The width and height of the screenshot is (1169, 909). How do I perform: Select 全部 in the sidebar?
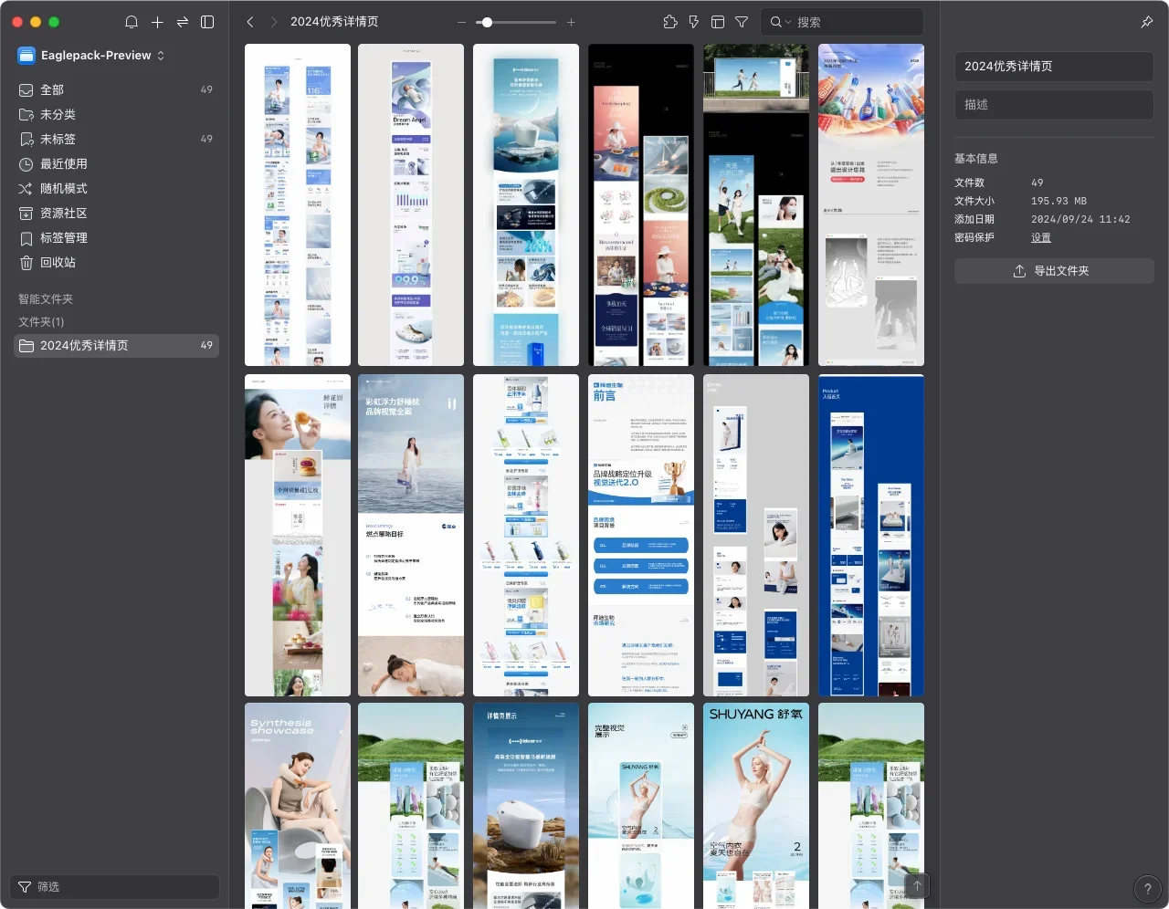[x=116, y=89]
